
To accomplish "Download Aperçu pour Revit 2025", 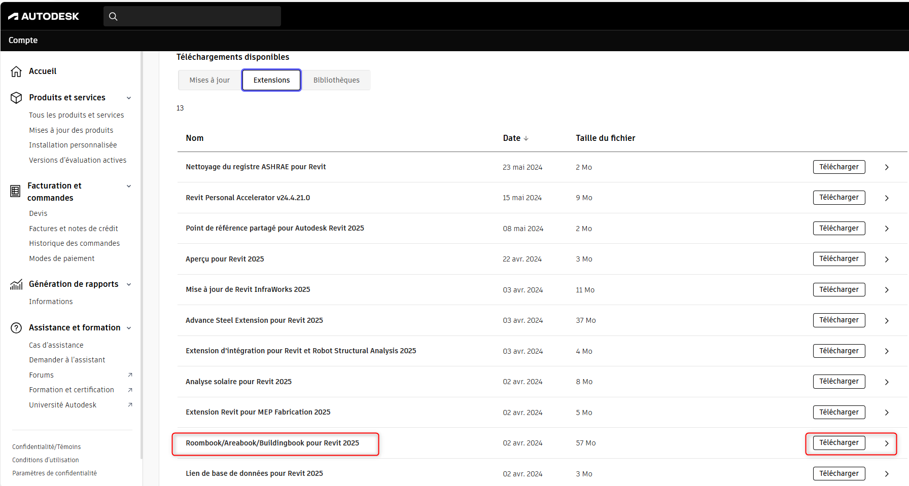I will [x=839, y=259].
